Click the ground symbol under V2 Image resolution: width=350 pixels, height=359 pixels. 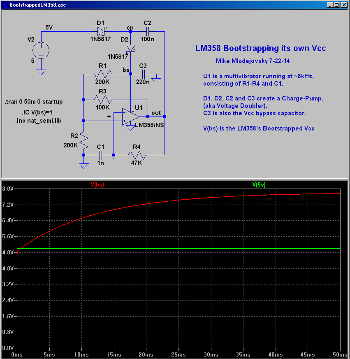pos(41,72)
